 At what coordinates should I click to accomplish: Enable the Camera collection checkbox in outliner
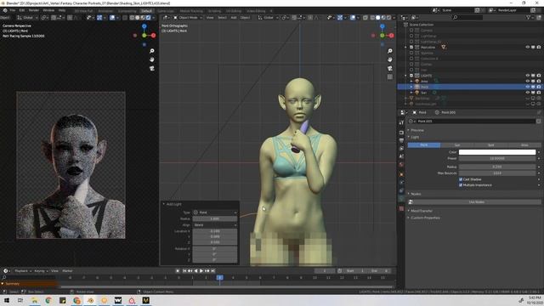coord(411,31)
